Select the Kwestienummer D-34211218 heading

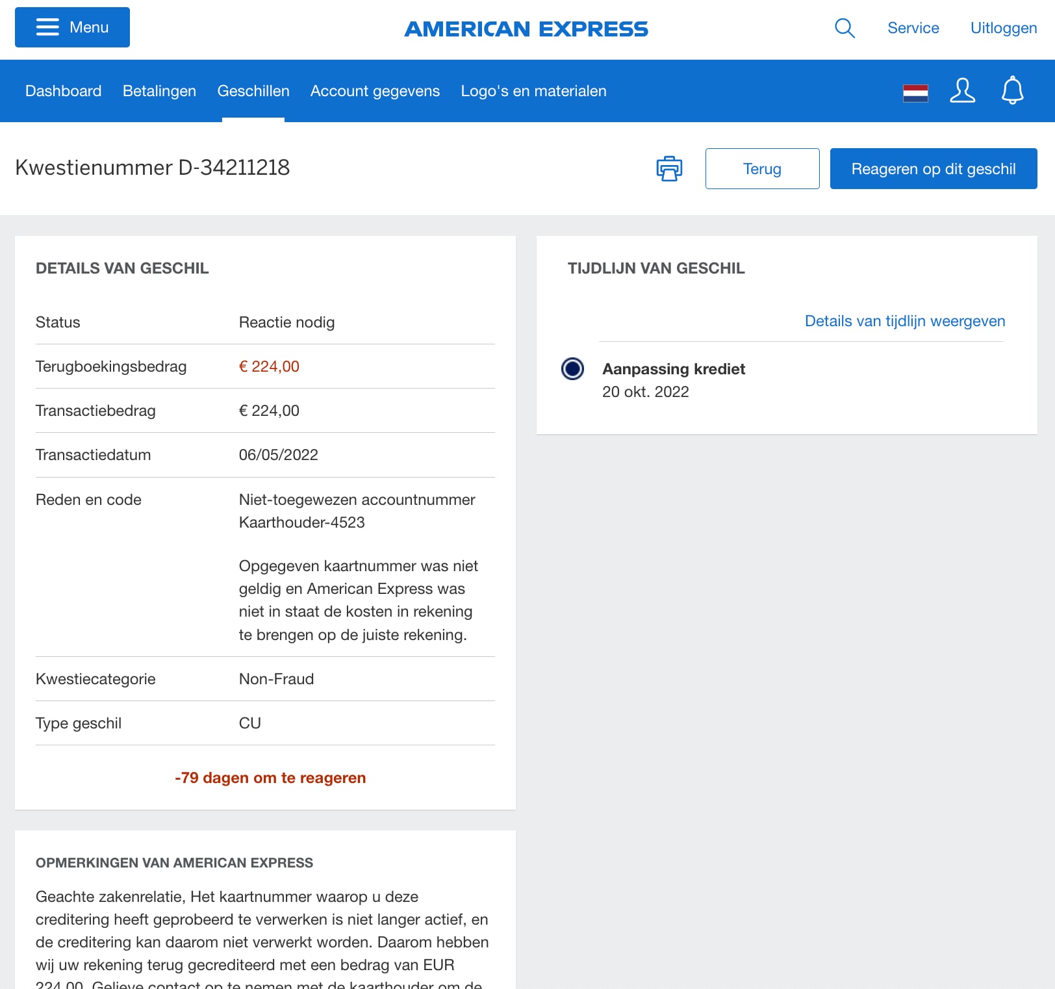(x=153, y=167)
